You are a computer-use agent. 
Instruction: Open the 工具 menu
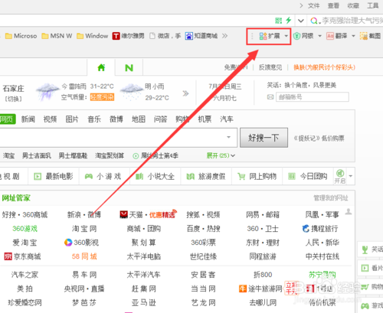373,5
